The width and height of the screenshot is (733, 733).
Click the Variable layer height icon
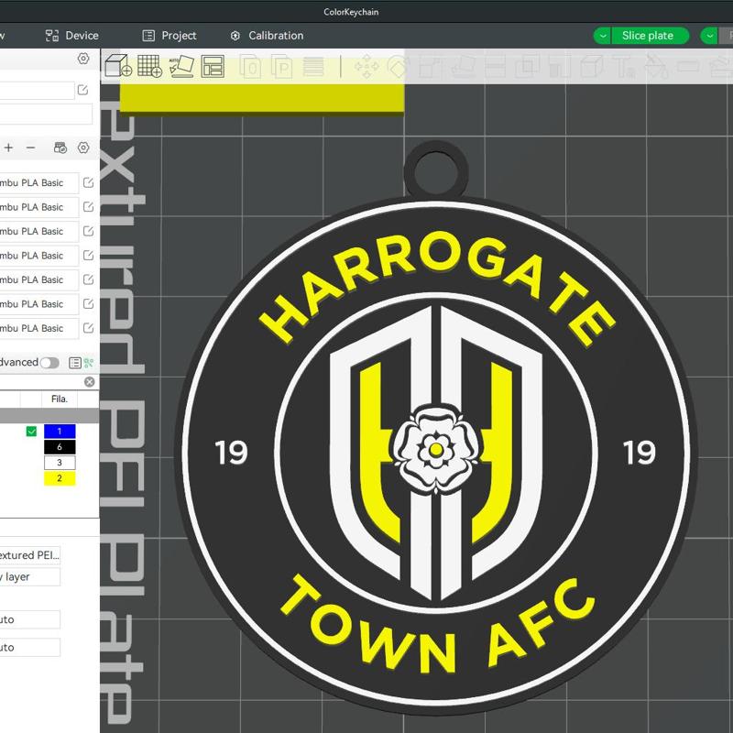(313, 66)
